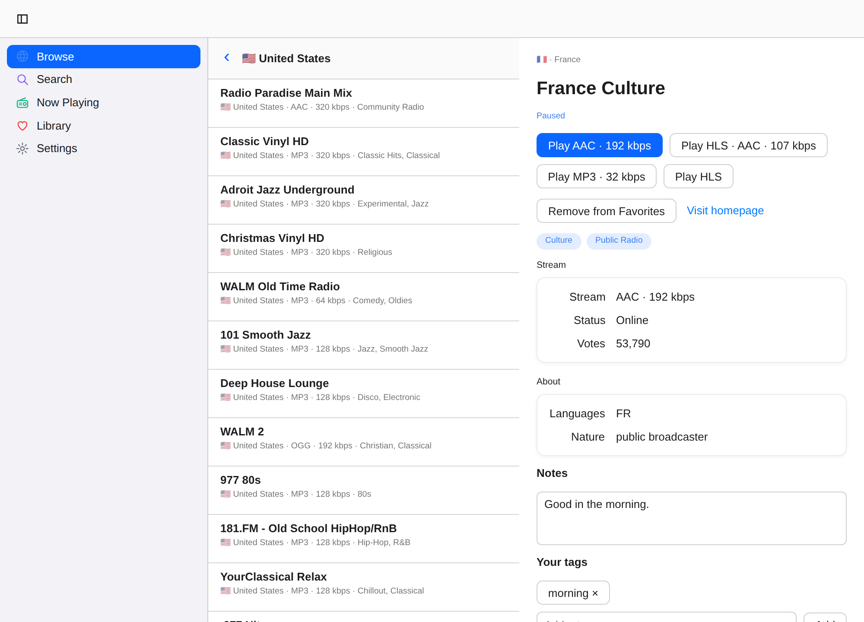Open Settings in the sidebar

(x=104, y=149)
